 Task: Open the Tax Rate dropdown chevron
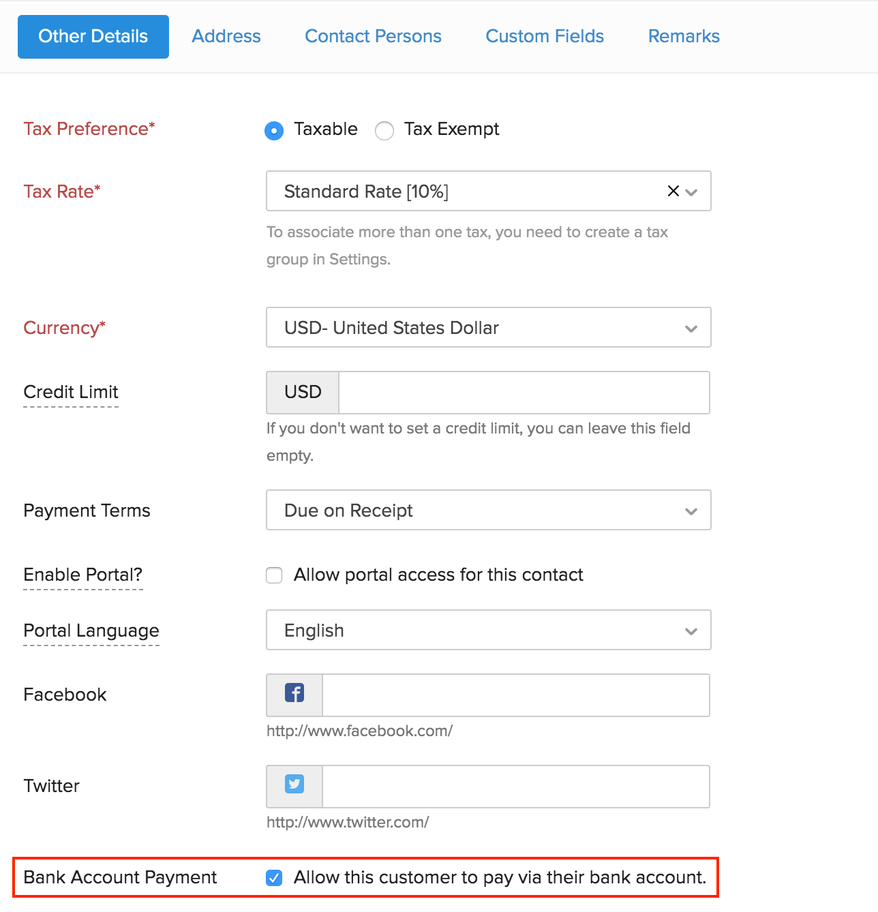[x=693, y=193]
